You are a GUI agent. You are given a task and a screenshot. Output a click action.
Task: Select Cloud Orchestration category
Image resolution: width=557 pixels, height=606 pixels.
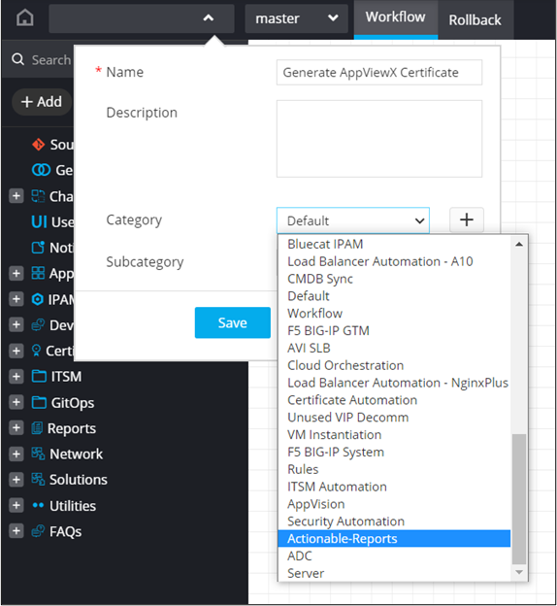click(x=394, y=365)
